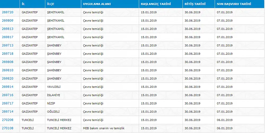
Task: Click the İL column header
Action: [x=23, y=4]
